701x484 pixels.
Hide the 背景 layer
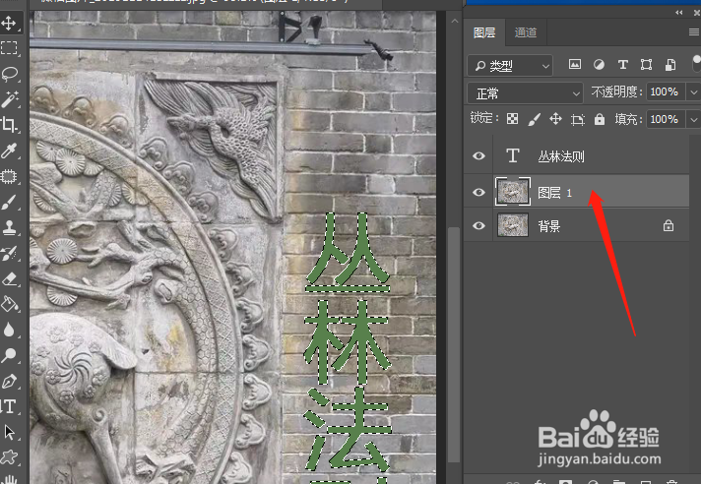(x=478, y=225)
